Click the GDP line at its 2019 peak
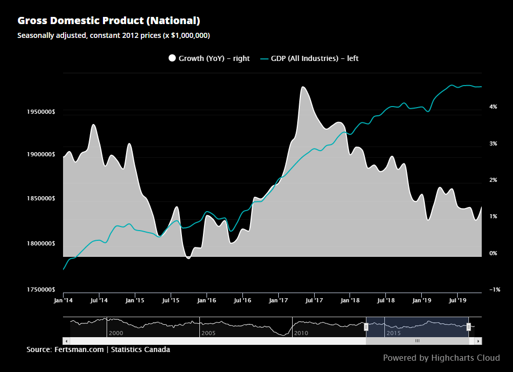Screen dimensions: 513x372 [x=451, y=86]
